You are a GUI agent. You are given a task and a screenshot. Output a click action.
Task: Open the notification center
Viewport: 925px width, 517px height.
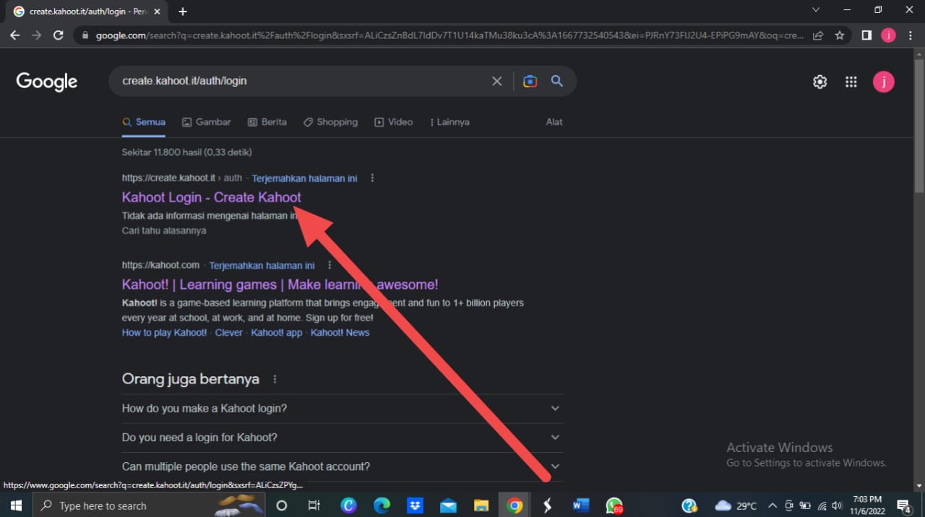point(904,505)
